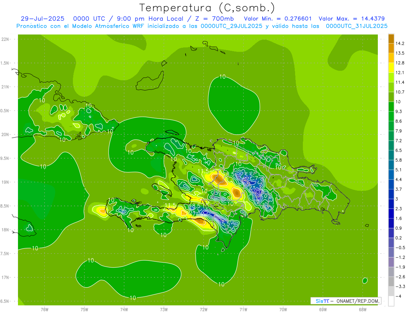Click the '72W' longitude label
Viewport: 407px width, 314px height.
203,309
